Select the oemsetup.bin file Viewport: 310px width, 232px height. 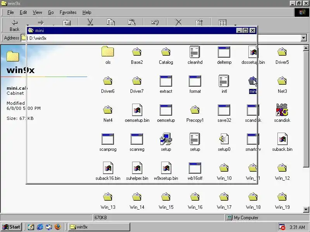[137, 113]
